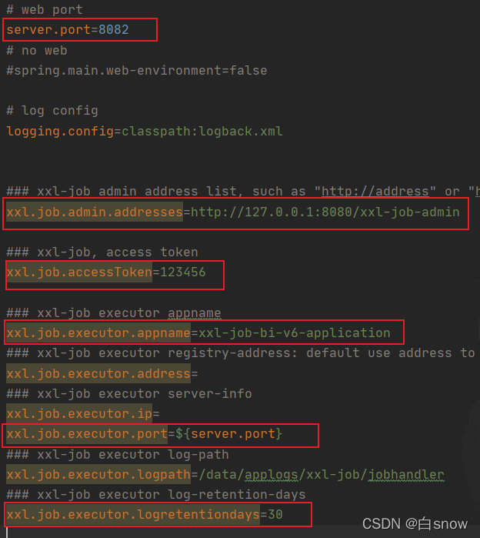Select the xxl.job.executor.address key
Image resolution: width=480 pixels, height=538 pixels.
pos(98,373)
